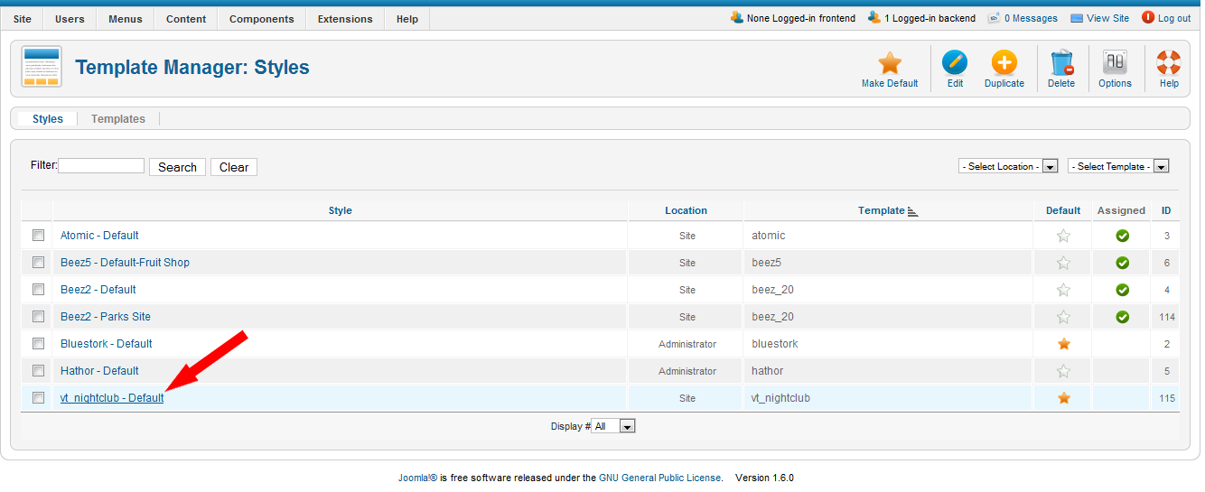Image resolution: width=1205 pixels, height=492 pixels.
Task: Sort by the Template column header
Action: coord(882,210)
